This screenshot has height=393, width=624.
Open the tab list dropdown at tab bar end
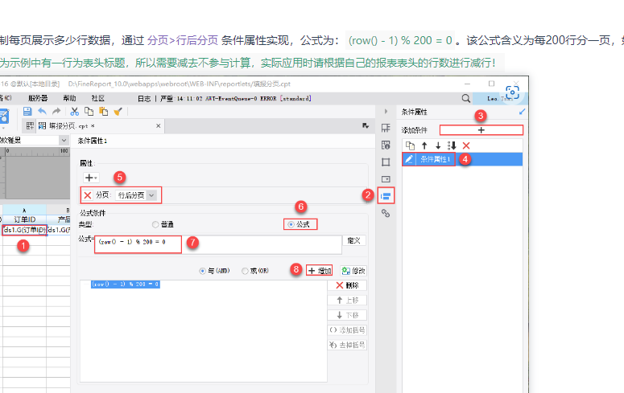click(366, 126)
